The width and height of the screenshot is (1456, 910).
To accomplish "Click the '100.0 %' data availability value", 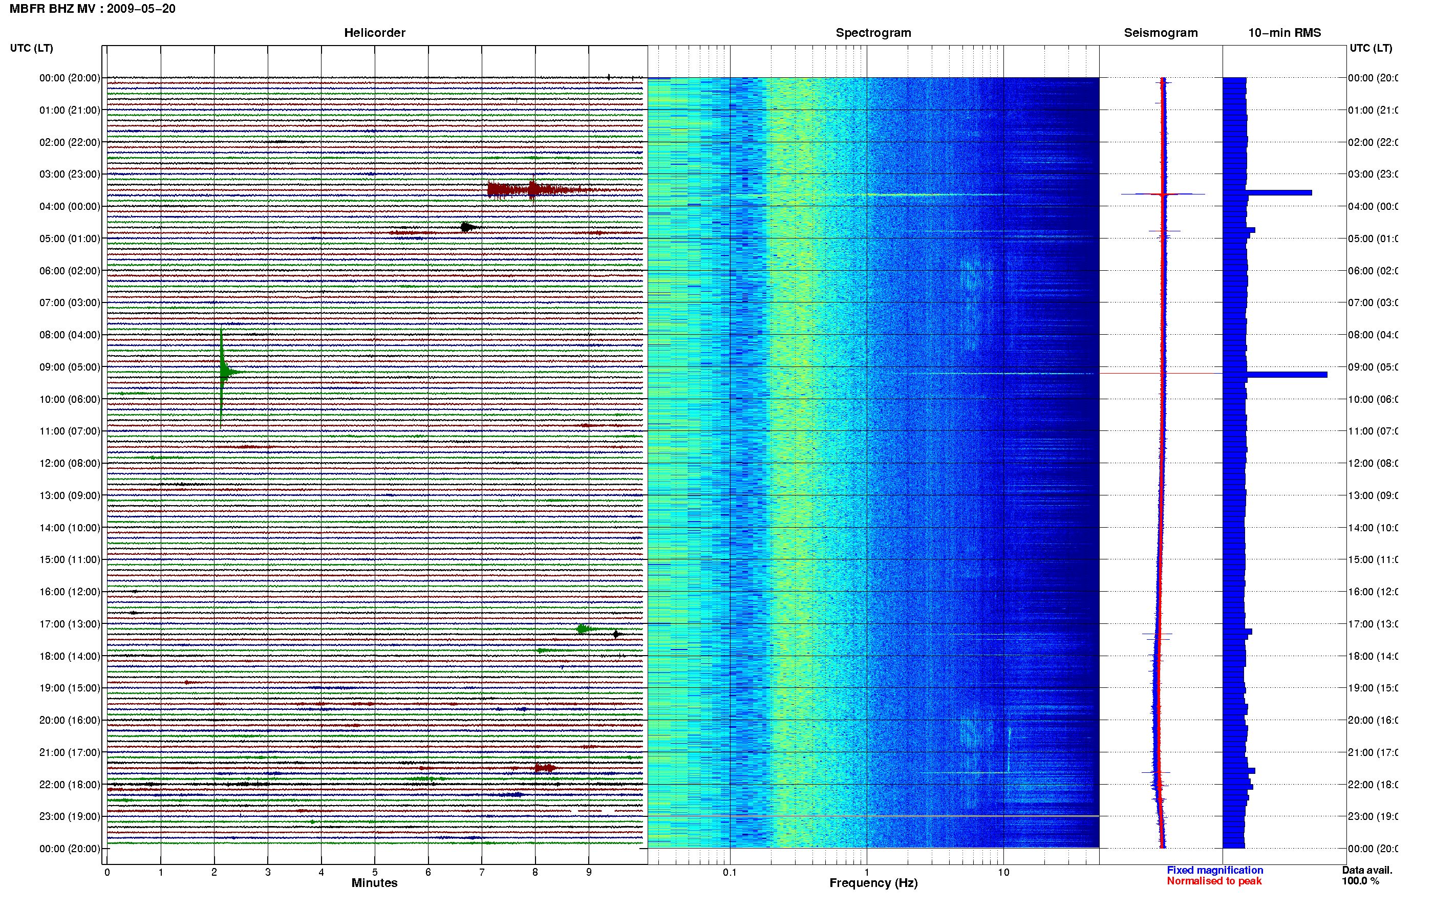I will 1360,881.
